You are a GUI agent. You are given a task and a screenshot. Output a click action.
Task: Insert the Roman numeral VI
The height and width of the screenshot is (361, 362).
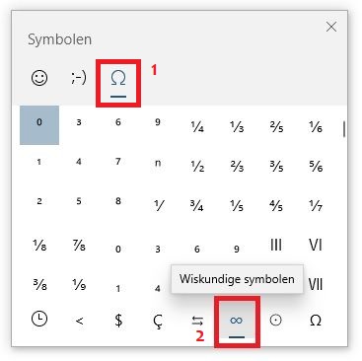click(316, 245)
